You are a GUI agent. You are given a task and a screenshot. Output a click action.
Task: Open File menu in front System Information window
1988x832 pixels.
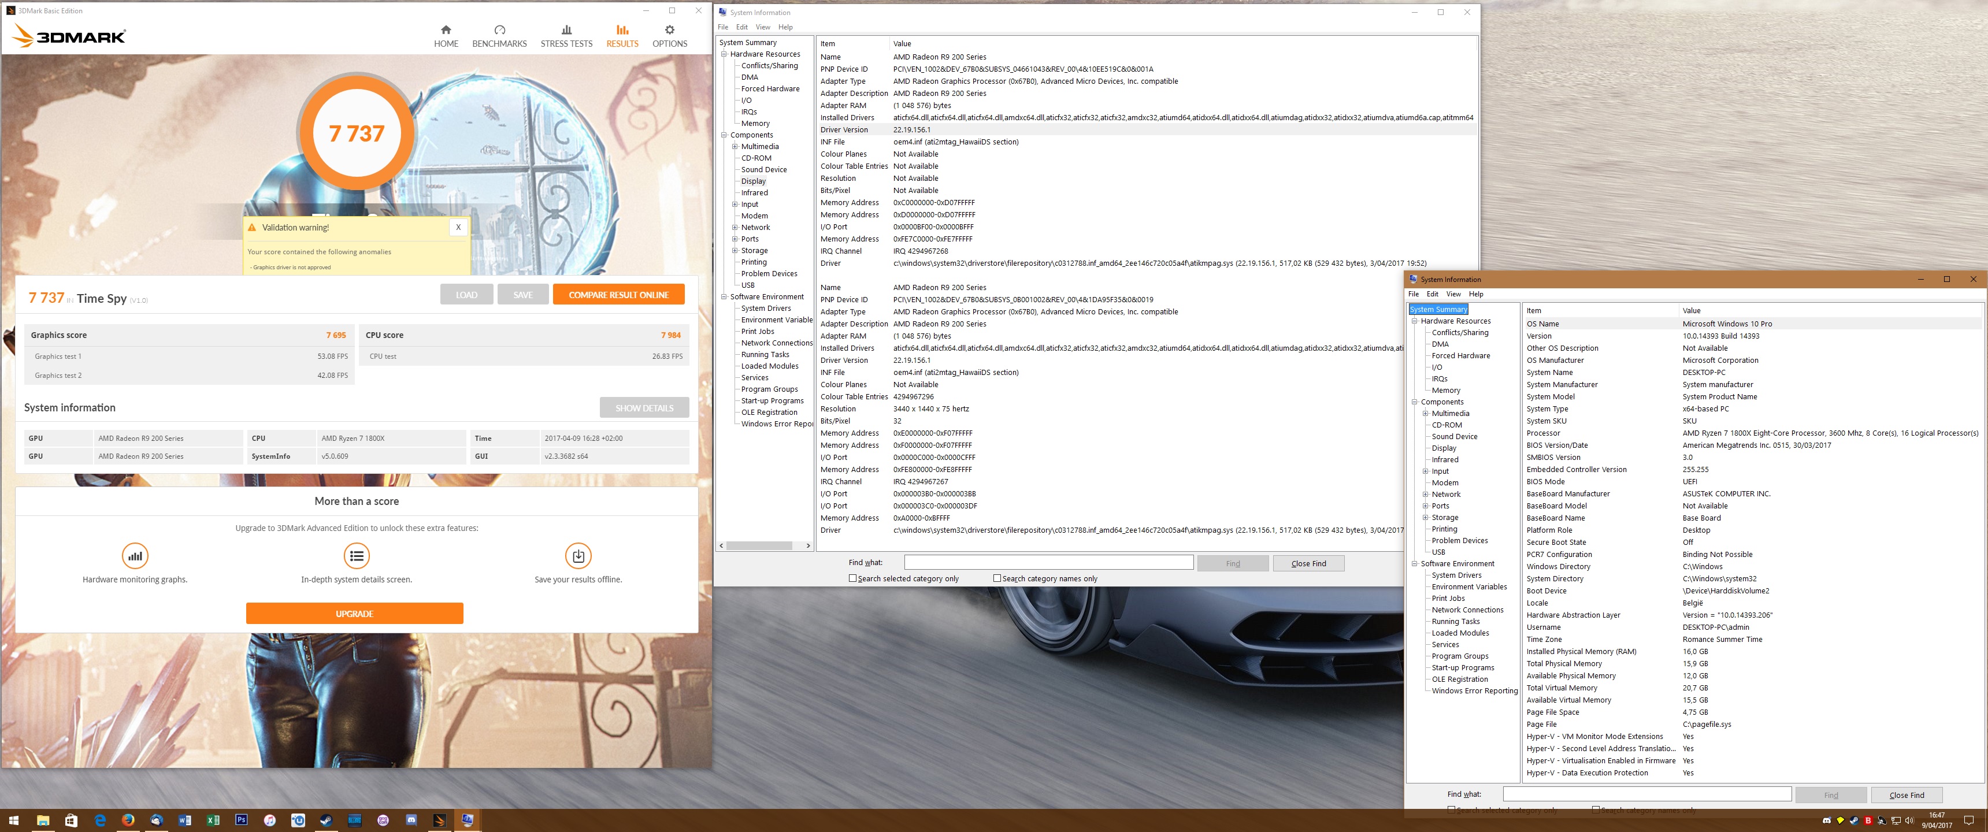coord(1413,294)
